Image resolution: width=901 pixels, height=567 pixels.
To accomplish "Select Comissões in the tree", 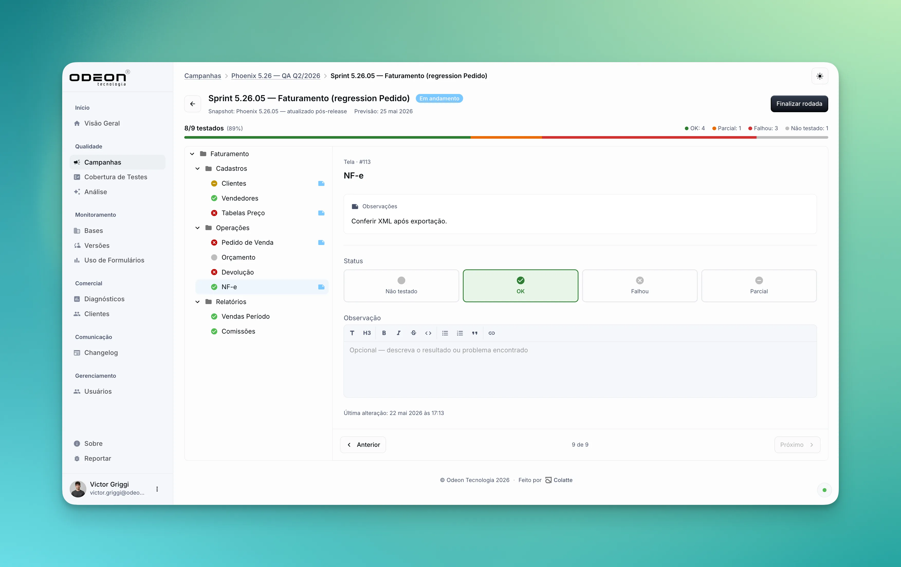I will point(262,331).
